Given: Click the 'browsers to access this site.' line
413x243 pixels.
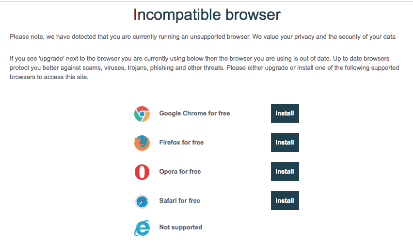Looking at the screenshot, I should pos(49,77).
